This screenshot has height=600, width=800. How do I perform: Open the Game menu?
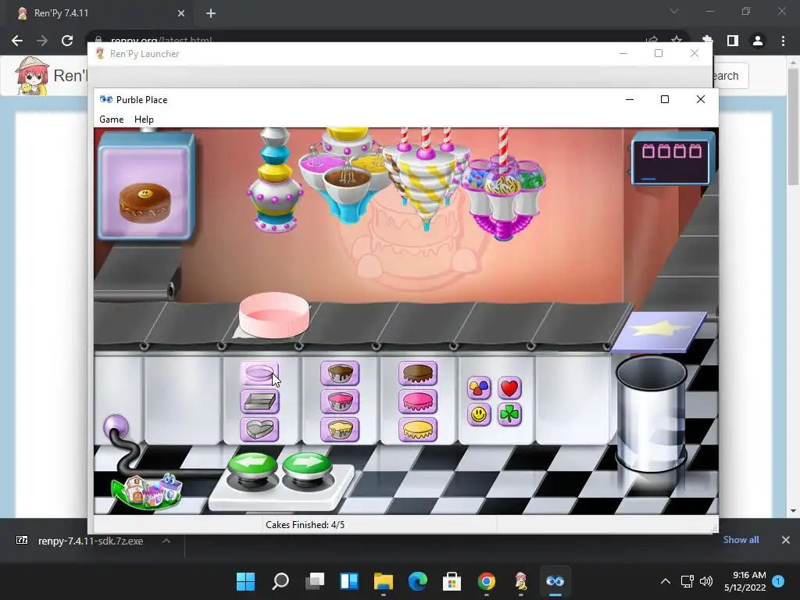(111, 120)
